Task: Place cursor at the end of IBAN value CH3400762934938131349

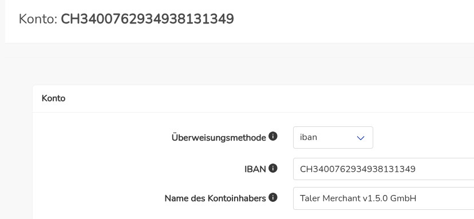Action: [416, 169]
